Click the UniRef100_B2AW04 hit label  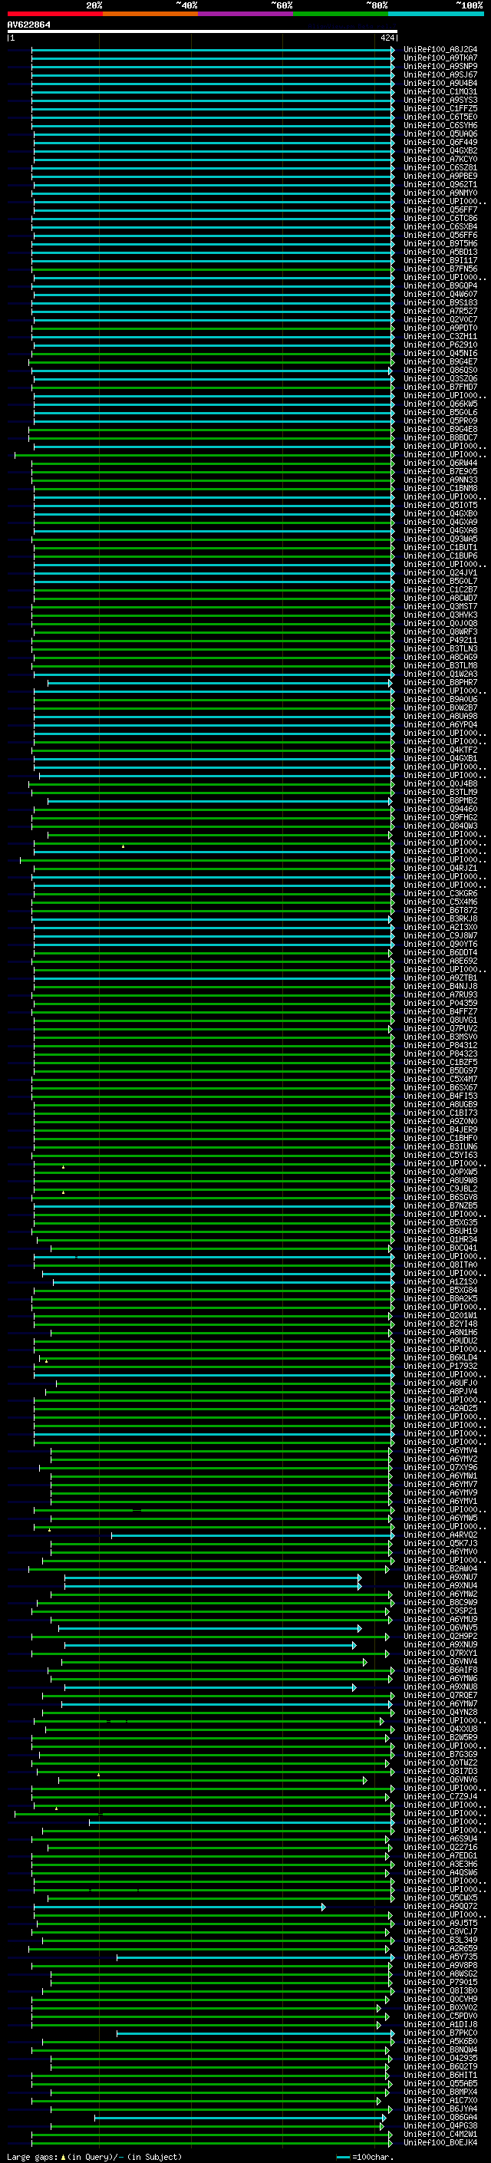(x=440, y=1568)
